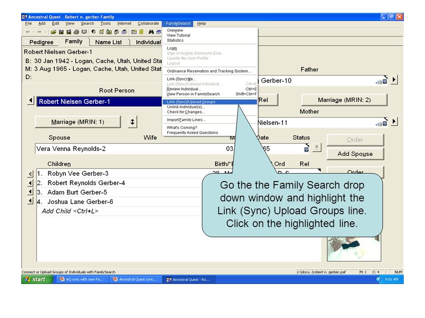Open the Add menu

pos(42,23)
